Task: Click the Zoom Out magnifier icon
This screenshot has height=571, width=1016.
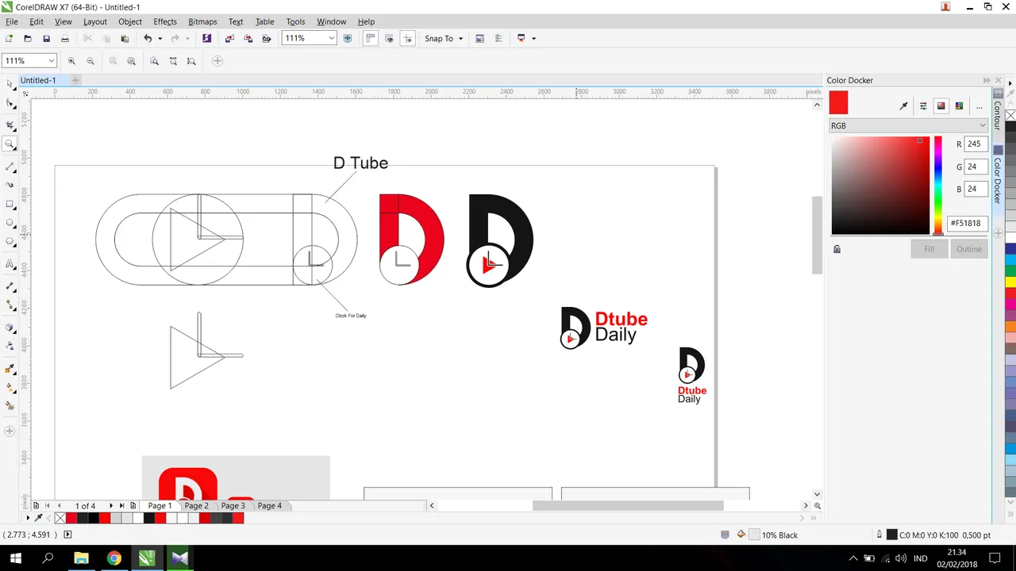Action: coord(90,61)
